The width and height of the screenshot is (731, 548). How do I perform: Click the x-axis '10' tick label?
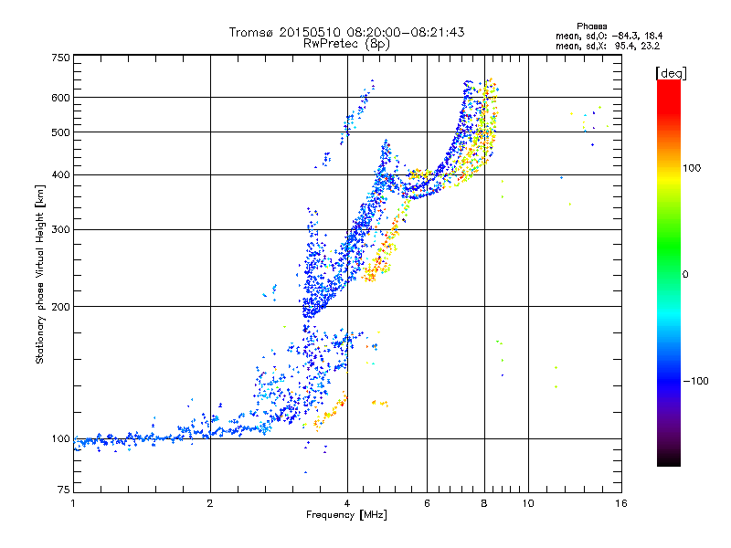pos(528,503)
